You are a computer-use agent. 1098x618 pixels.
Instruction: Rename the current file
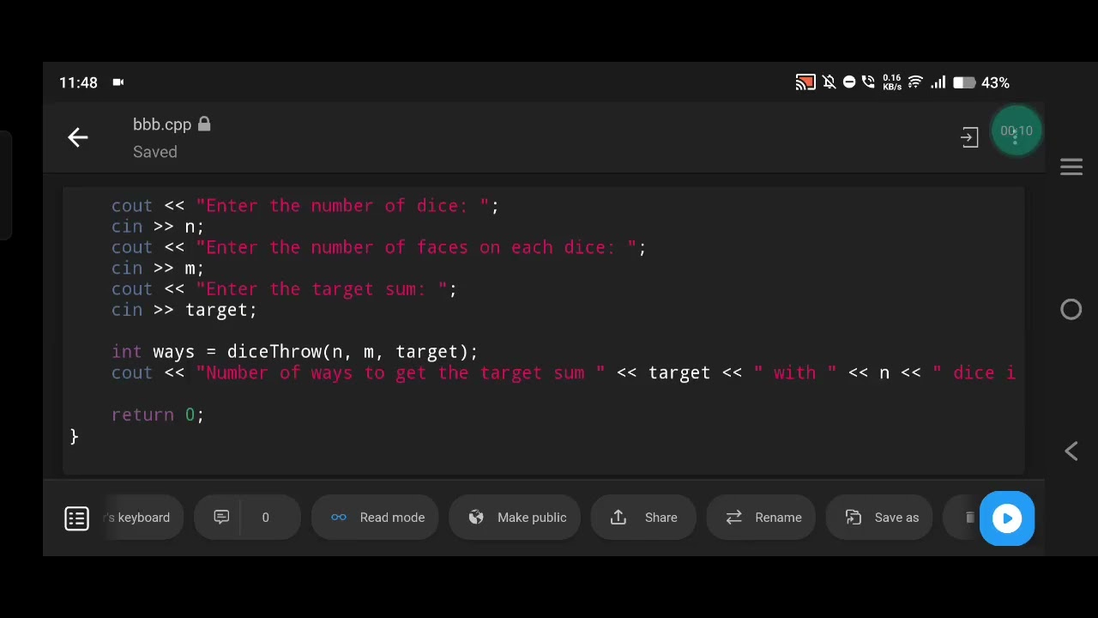(761, 518)
